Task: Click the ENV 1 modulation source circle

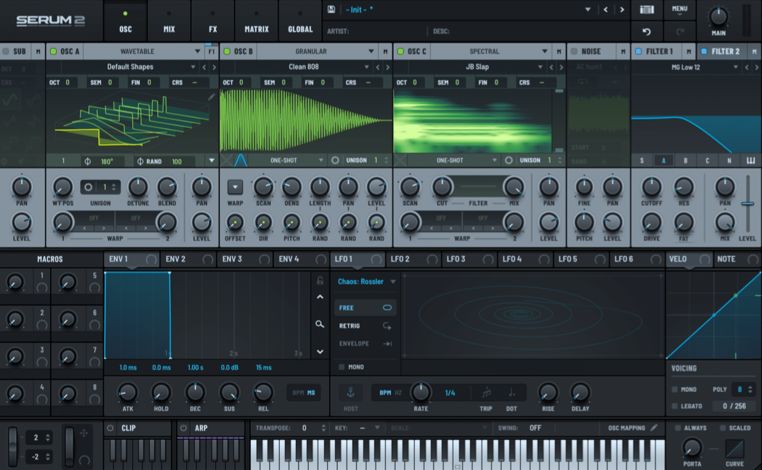Action: tap(151, 259)
